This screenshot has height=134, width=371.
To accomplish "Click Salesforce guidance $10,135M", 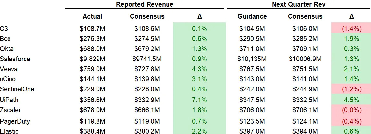I will click(x=252, y=59).
